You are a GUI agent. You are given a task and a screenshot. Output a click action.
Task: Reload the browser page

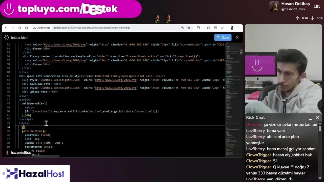pyautogui.click(x=20, y=28)
